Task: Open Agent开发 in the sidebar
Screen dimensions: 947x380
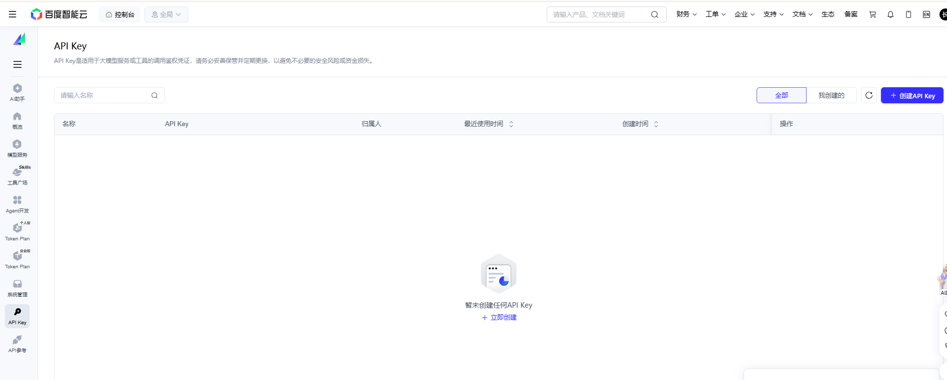Action: [x=17, y=204]
